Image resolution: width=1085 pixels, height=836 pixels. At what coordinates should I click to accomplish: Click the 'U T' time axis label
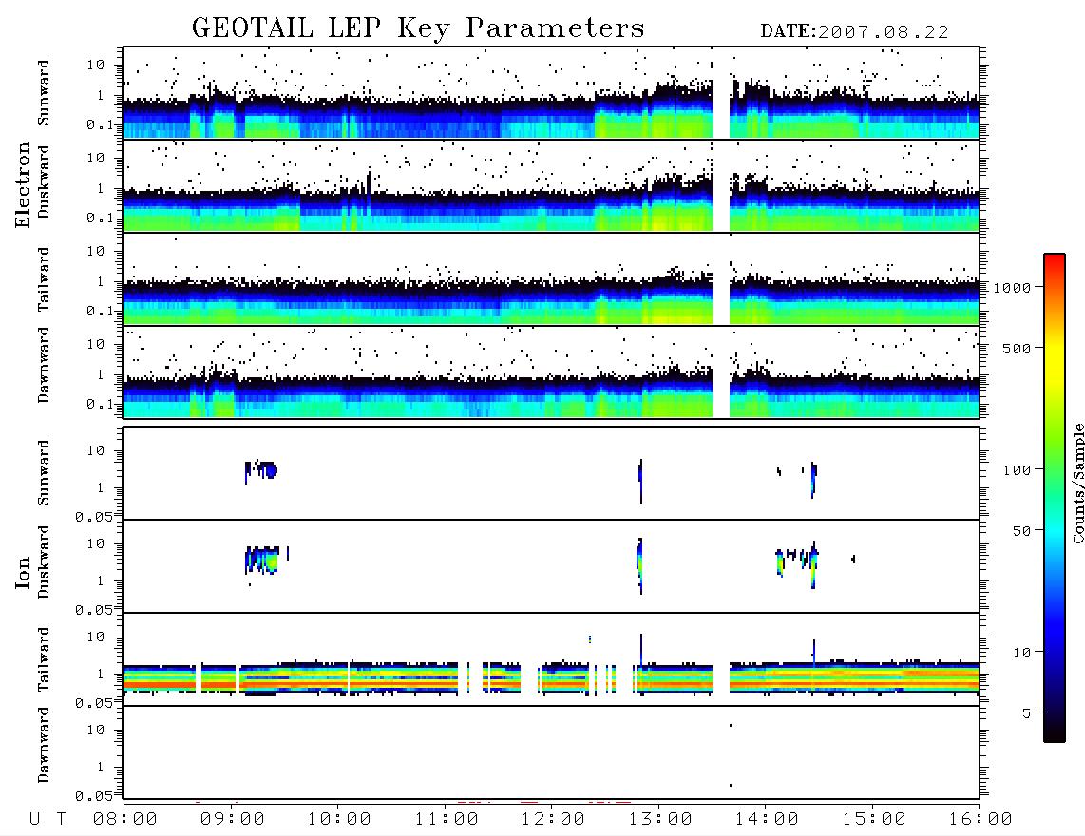pos(48,820)
